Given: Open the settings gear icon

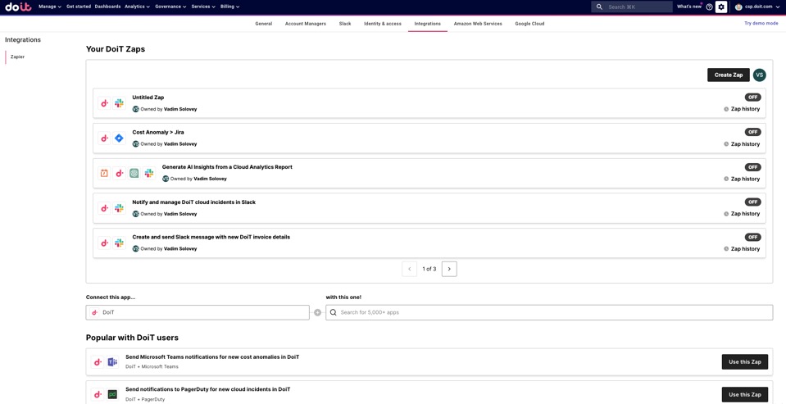Looking at the screenshot, I should tap(721, 7).
